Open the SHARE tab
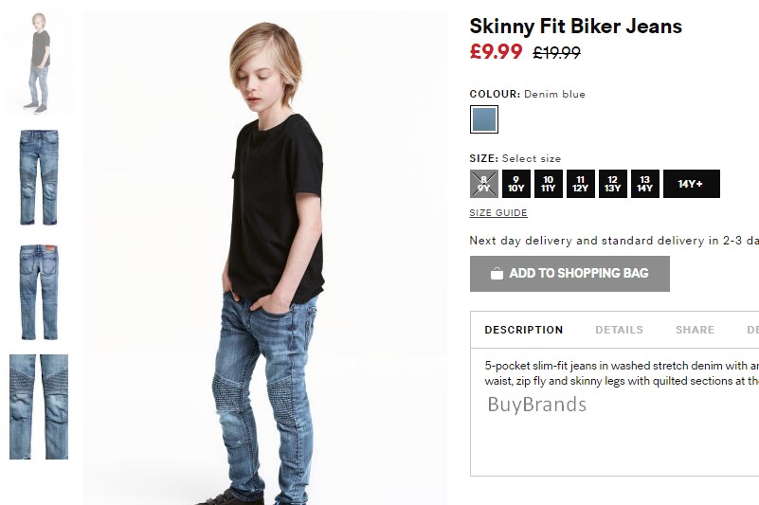The image size is (759, 505). pos(695,330)
